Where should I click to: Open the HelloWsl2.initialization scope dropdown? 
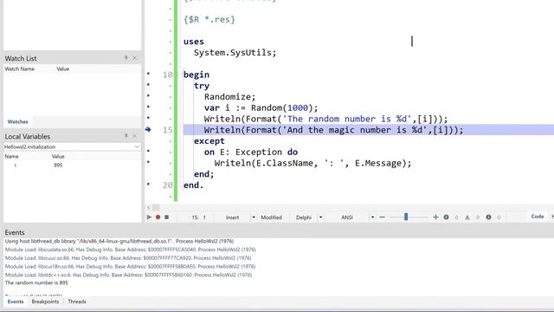(x=137, y=146)
